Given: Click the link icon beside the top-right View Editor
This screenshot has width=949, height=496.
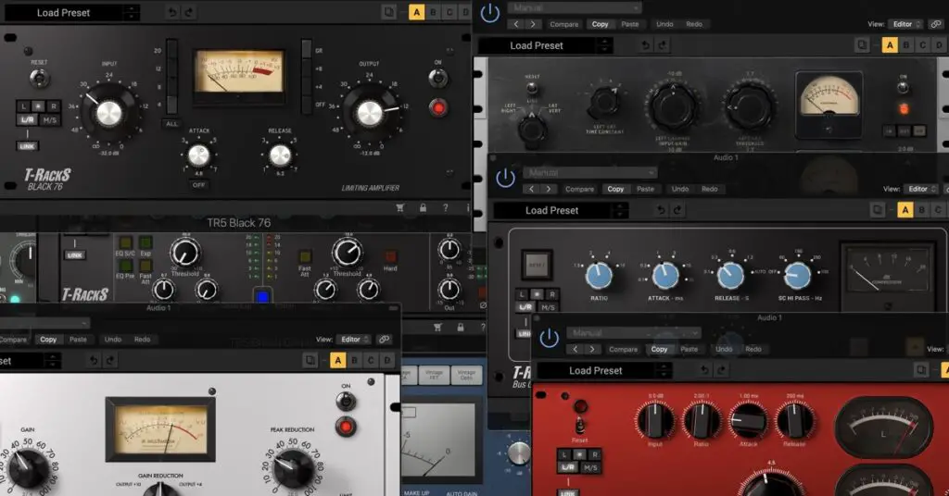Looking at the screenshot, I should pos(936,24).
